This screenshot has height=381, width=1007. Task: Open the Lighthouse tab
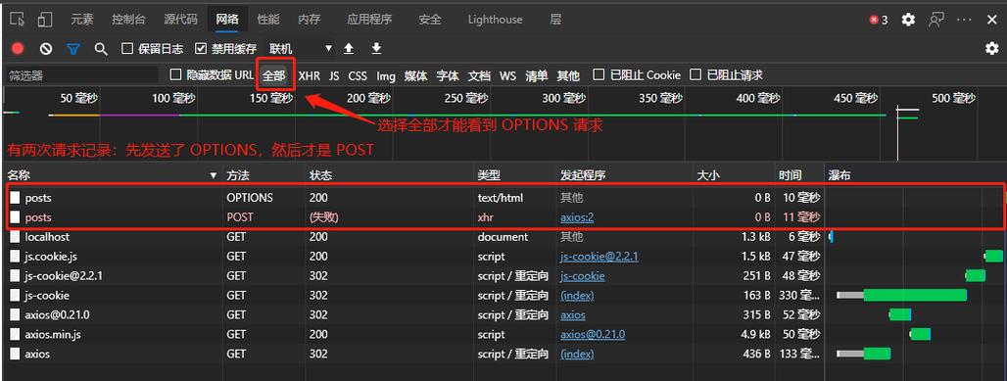pos(495,20)
